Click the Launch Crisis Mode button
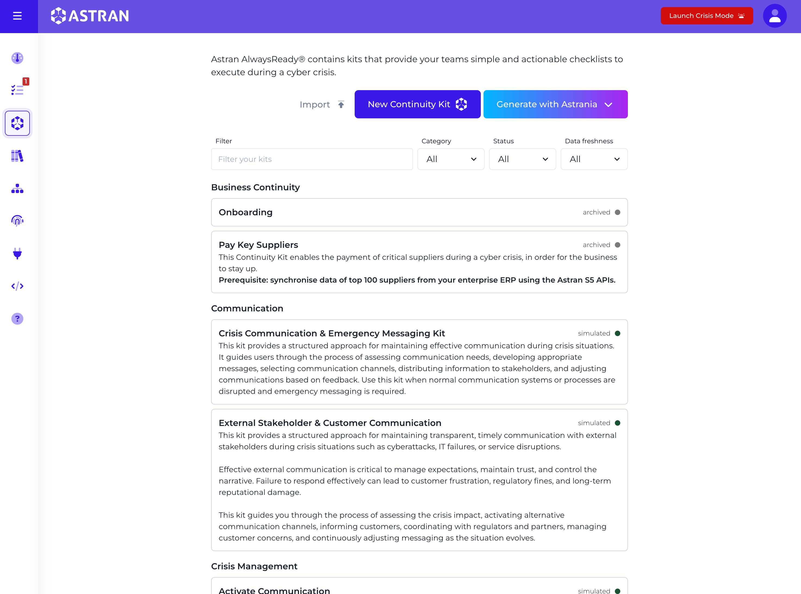The height and width of the screenshot is (594, 801). point(707,16)
